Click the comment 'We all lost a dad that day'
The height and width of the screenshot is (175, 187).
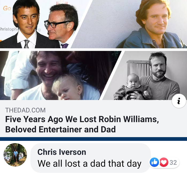(89, 164)
